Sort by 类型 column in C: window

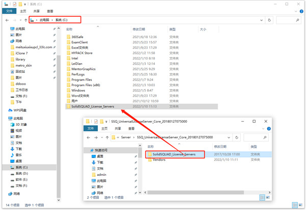click(x=172, y=29)
